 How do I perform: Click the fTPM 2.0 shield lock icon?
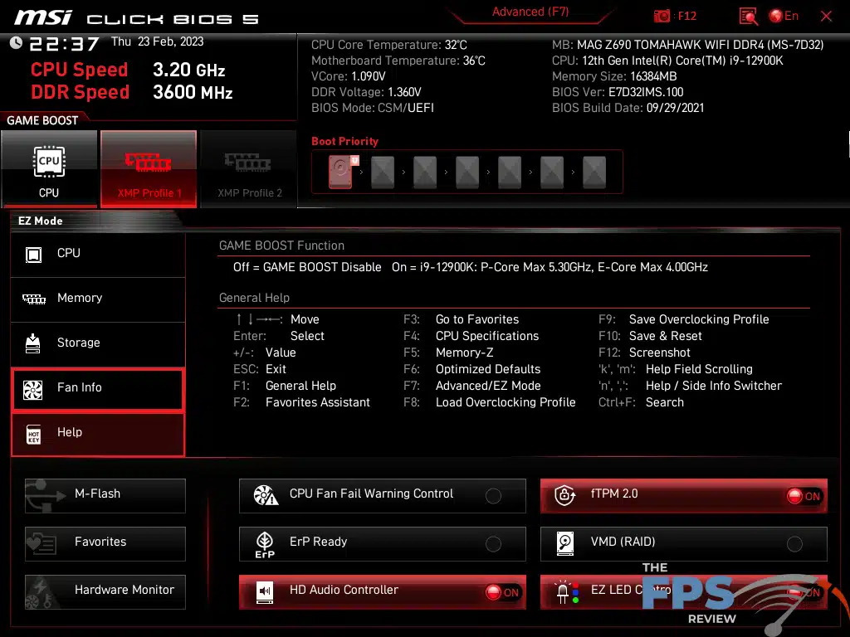coord(564,495)
